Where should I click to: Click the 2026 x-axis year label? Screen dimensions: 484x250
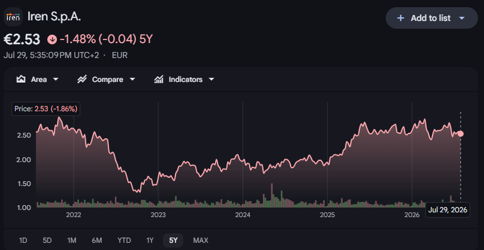[x=412, y=215]
